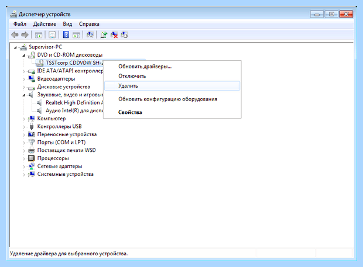
Task: Click the Update driver toolbar icon with green arrow
Action: 104,34
